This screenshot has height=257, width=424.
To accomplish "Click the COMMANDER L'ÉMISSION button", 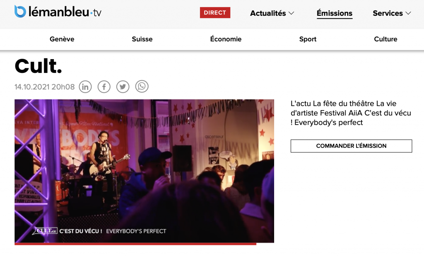I will [351, 146].
